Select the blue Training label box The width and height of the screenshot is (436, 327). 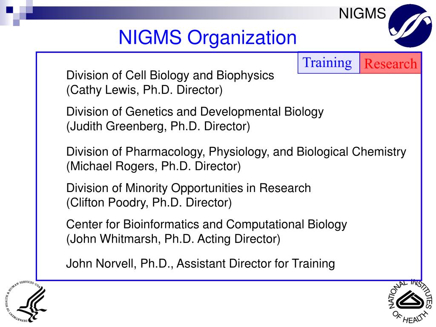[x=328, y=63]
